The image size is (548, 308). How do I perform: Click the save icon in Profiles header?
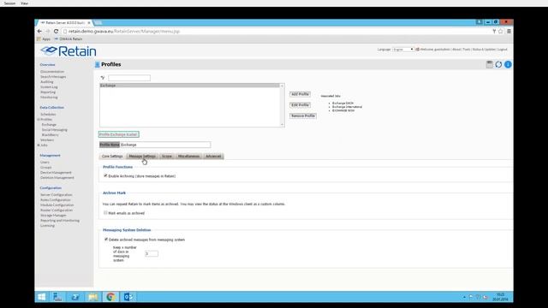tap(489, 64)
